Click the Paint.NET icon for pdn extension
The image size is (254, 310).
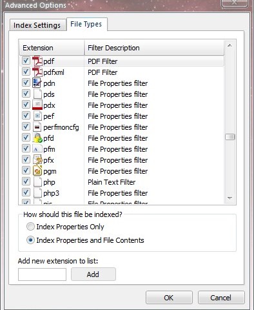[x=37, y=83]
